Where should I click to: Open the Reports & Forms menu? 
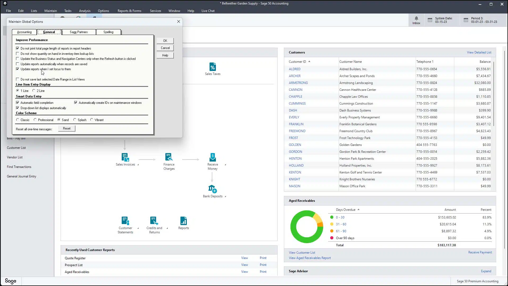(129, 11)
